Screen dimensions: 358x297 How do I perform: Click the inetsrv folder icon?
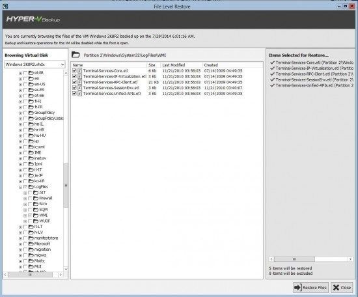pyautogui.click(x=31, y=158)
